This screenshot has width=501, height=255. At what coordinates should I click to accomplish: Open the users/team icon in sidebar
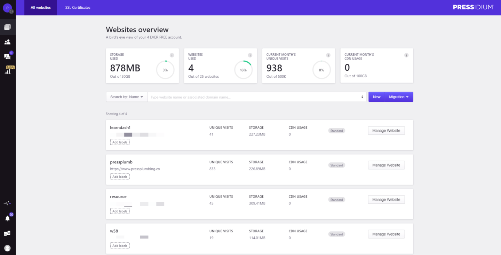[7, 42]
